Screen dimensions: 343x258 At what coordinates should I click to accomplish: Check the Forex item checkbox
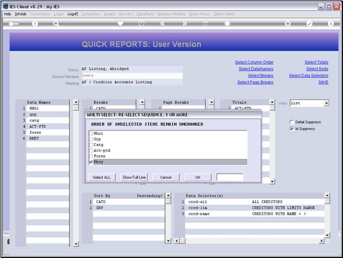point(91,156)
